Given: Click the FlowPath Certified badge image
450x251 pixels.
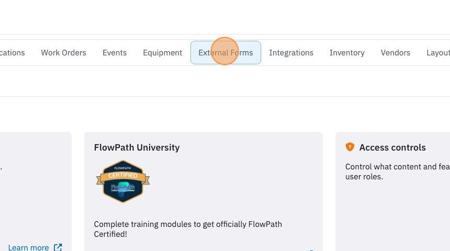Looking at the screenshot, I should click(x=123, y=181).
